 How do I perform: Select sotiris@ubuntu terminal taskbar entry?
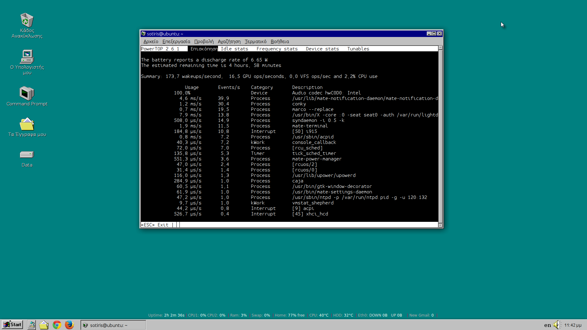coord(113,325)
